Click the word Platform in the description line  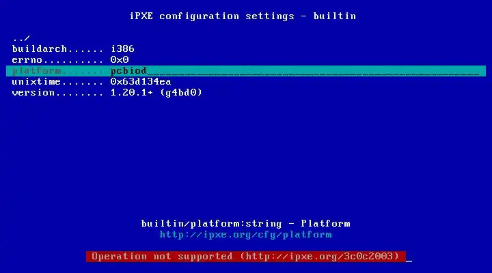325,224
